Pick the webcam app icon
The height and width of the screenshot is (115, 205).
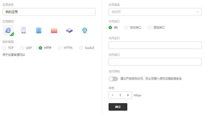pyautogui.click(x=85, y=30)
